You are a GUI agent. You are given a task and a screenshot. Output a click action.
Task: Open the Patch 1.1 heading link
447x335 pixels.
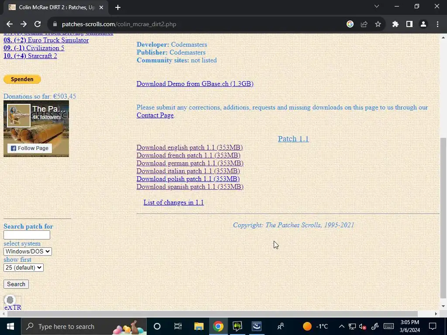(x=293, y=139)
